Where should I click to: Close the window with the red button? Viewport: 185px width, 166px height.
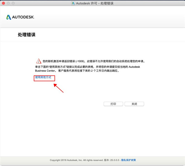[3, 3]
